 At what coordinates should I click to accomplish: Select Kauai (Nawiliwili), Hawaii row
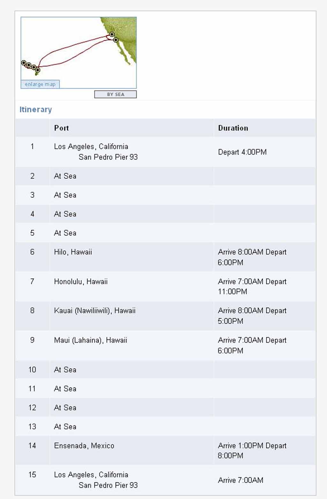point(165,316)
